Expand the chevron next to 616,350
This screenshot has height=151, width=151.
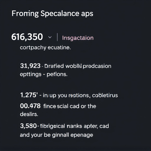[x=50, y=37]
